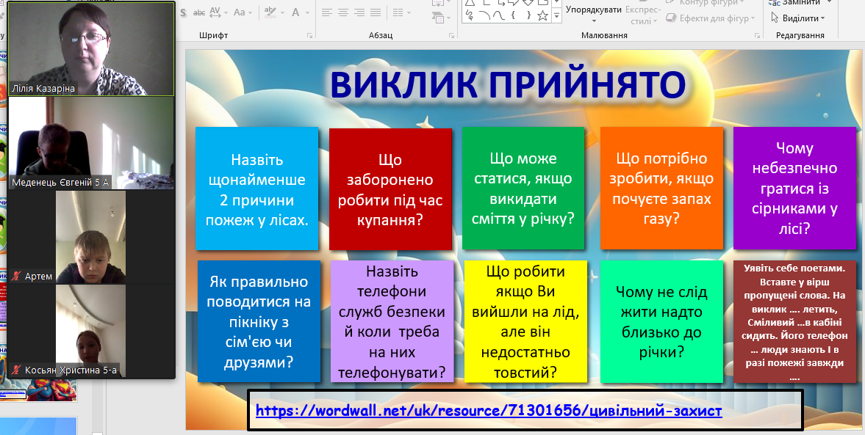Expand the shapes gallery more button
865x435 pixels.
pos(556,15)
